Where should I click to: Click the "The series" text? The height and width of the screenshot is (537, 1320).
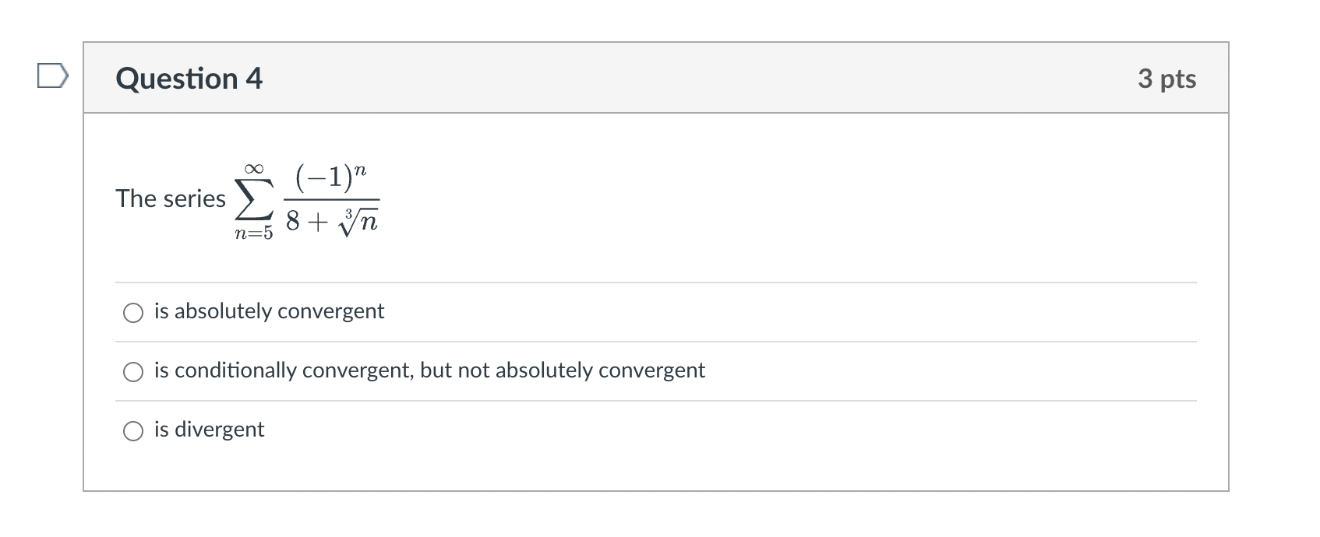tap(171, 198)
